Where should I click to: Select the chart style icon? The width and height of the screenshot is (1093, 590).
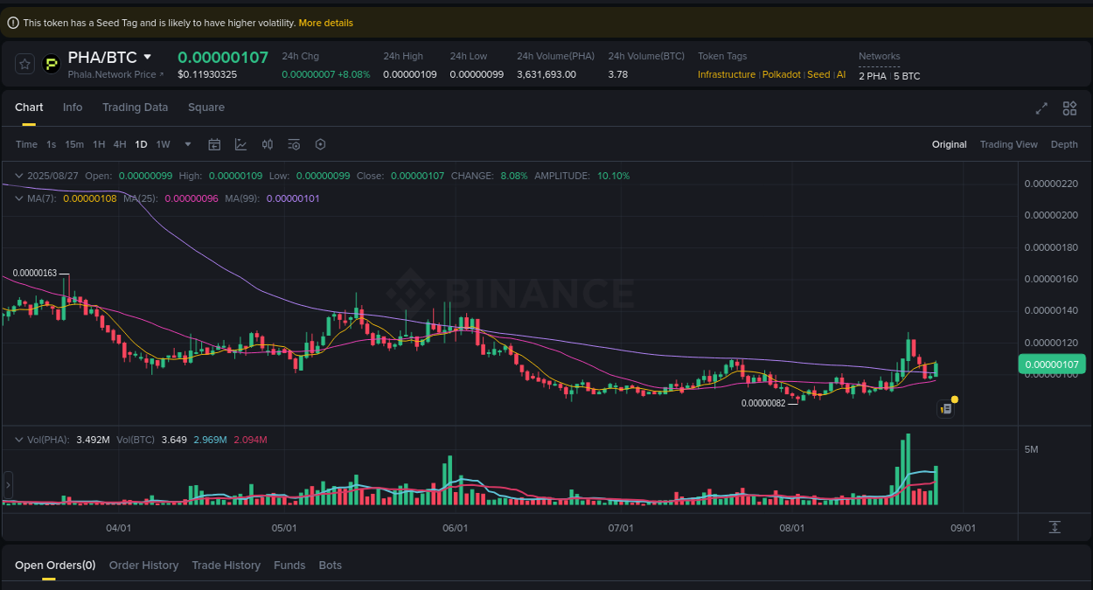tap(240, 144)
